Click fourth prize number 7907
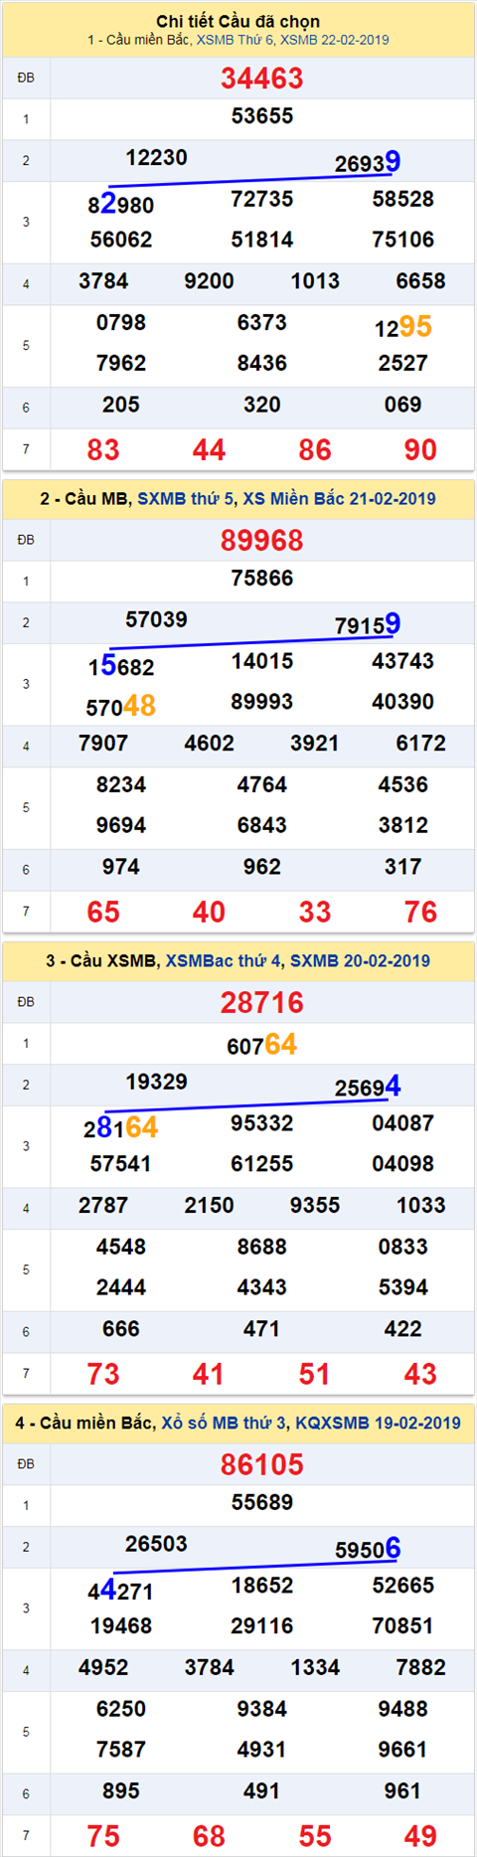The image size is (477, 1857). pyautogui.click(x=103, y=744)
